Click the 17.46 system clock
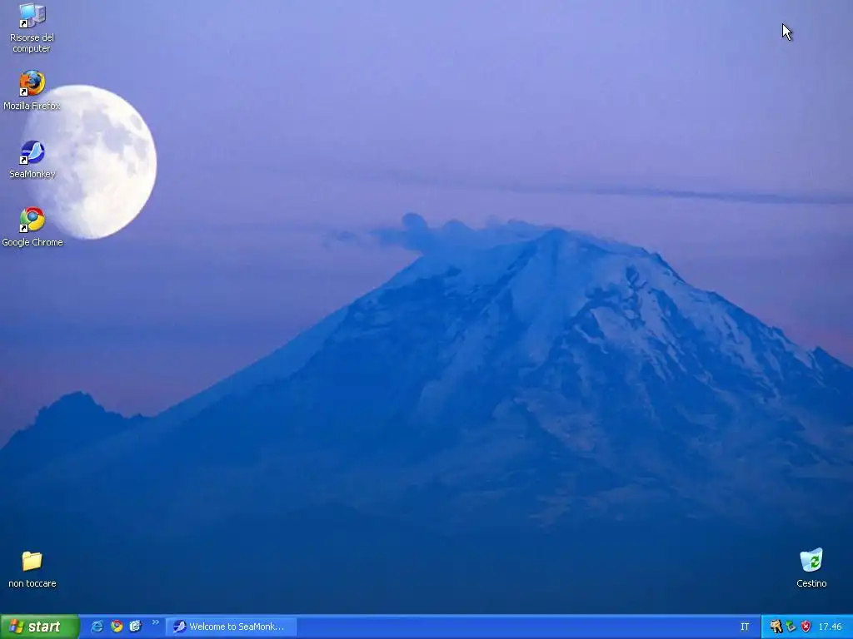 [830, 627]
